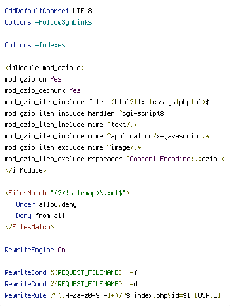The height and width of the screenshot is (306, 230).
Task: Click the FilesMatch sitemap xml opening tag
Action: (68, 193)
